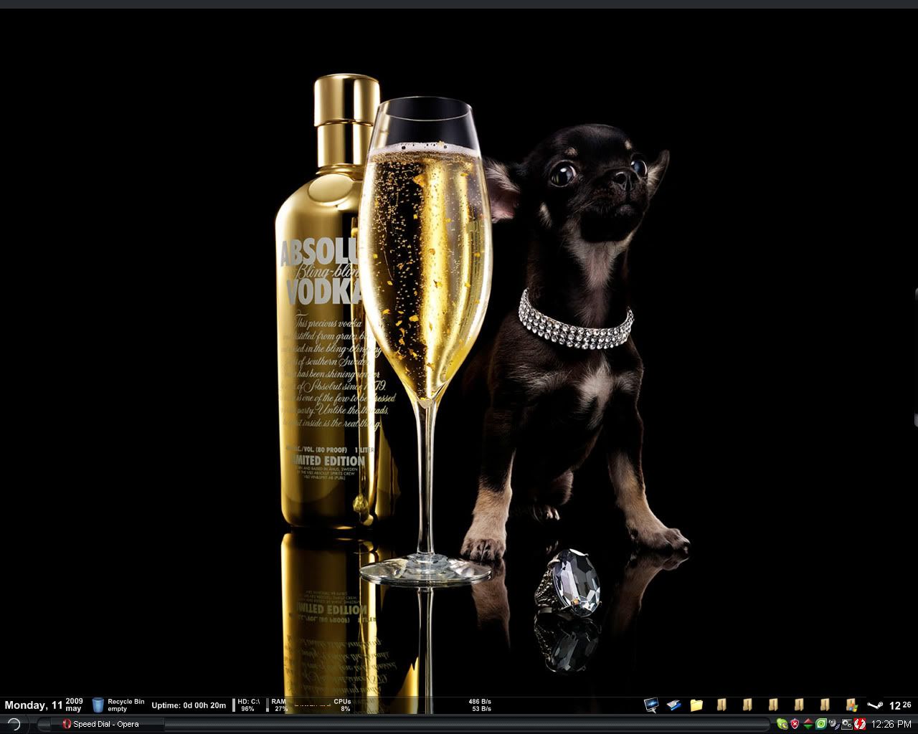Click the Monday, 11 date display
This screenshot has height=734, width=918.
(34, 705)
